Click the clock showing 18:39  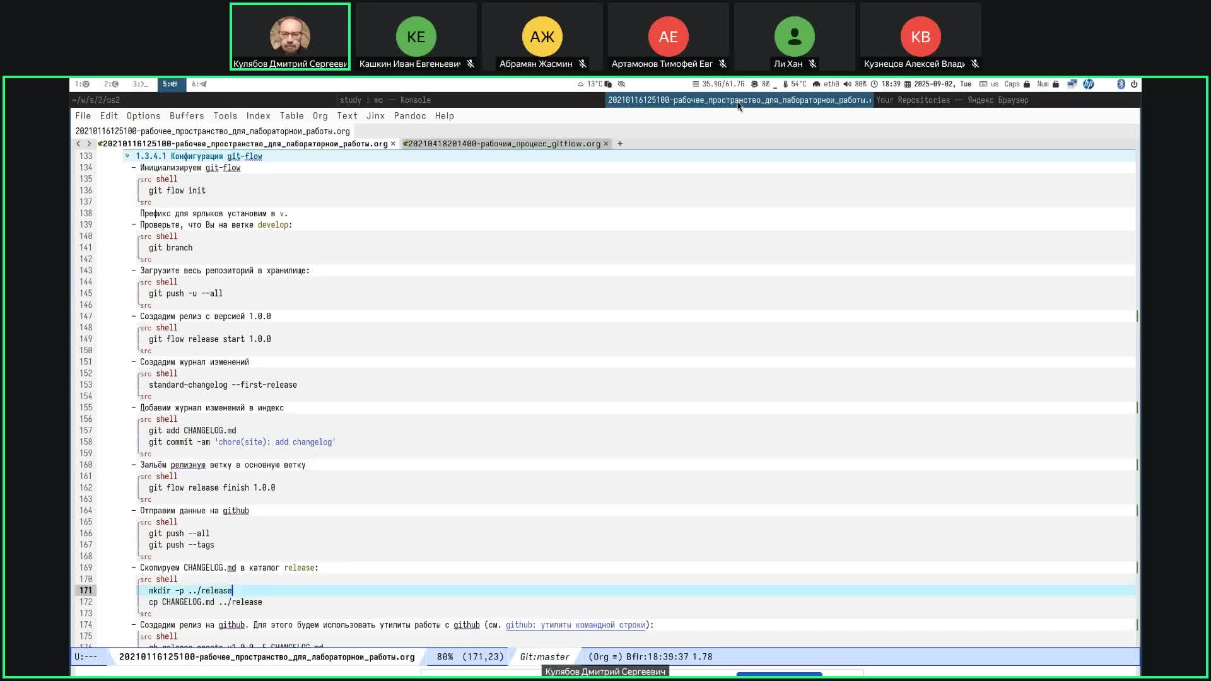point(886,84)
